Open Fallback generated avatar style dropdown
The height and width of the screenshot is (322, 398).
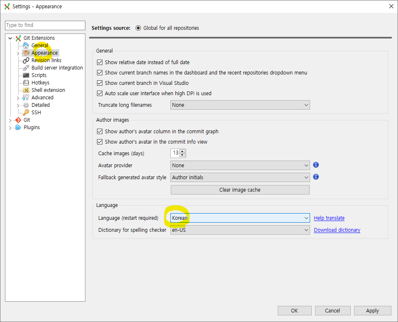[x=240, y=177]
